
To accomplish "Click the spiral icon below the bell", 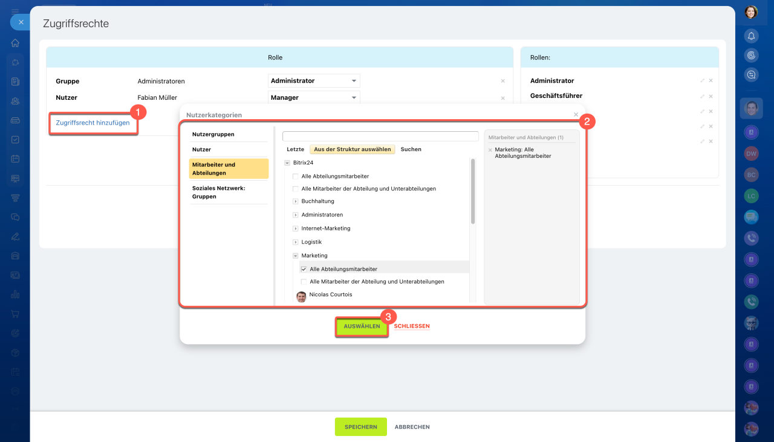I will (x=751, y=55).
